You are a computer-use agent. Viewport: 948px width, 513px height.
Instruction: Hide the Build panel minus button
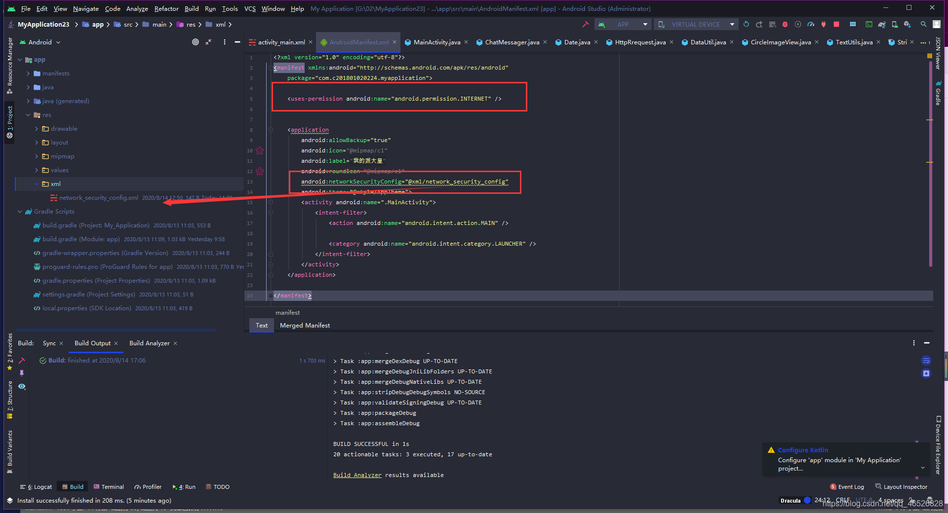coord(927,343)
